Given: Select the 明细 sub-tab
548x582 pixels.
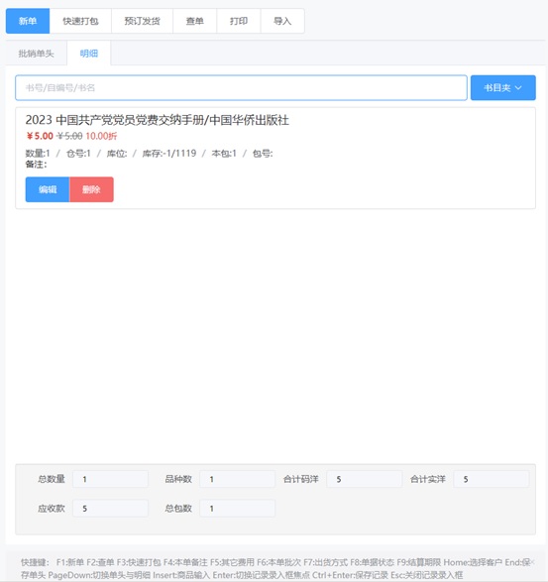Looking at the screenshot, I should pos(89,54).
